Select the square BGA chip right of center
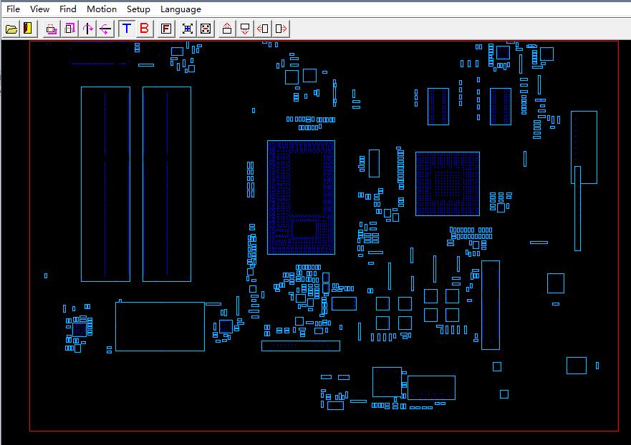The image size is (631, 445). click(448, 184)
